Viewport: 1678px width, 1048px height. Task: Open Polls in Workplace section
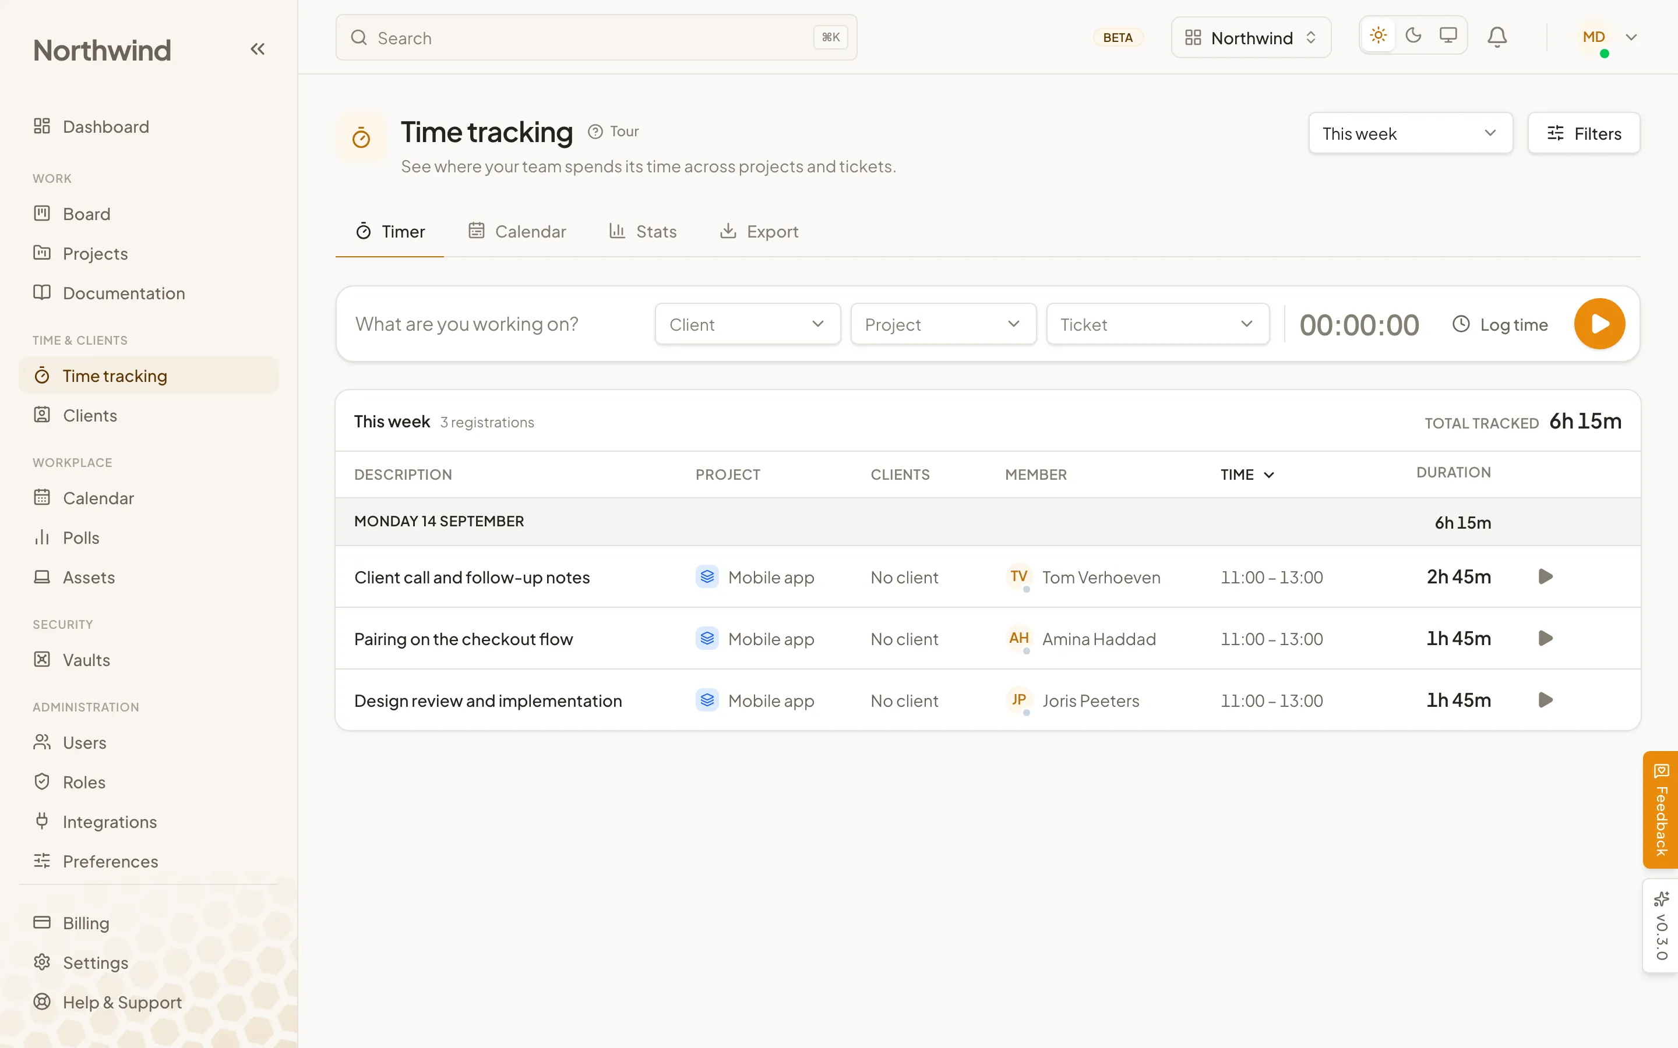tap(149, 538)
